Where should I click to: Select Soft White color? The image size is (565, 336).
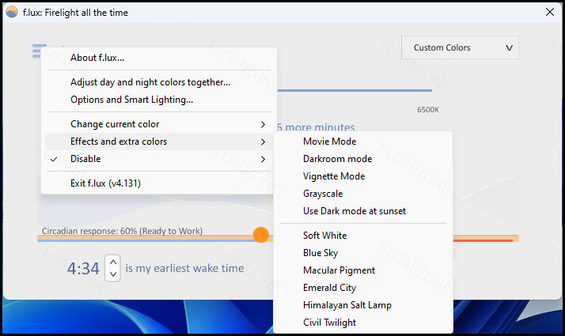[x=363, y=236]
